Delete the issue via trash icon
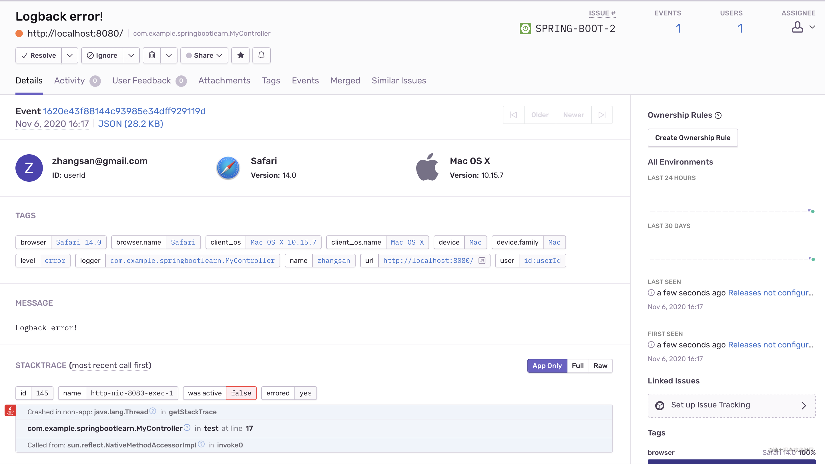 click(152, 55)
